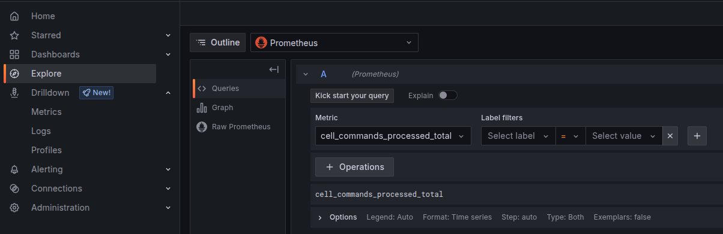Click the raw query text cell_commands_processed_total

379,195
